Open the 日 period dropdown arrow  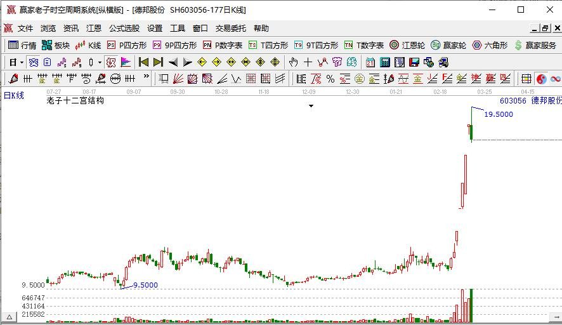[x=22, y=62]
